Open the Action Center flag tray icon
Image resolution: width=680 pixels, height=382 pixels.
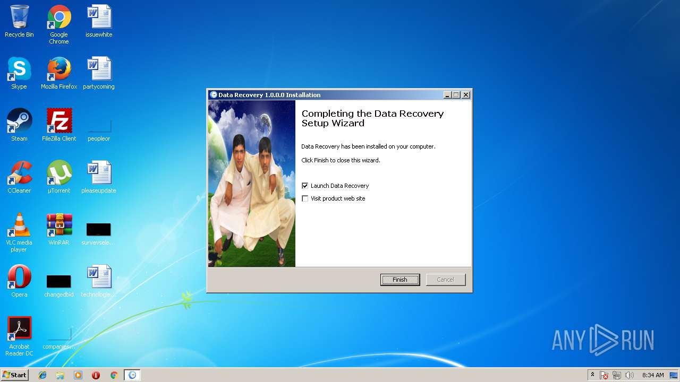click(x=605, y=375)
